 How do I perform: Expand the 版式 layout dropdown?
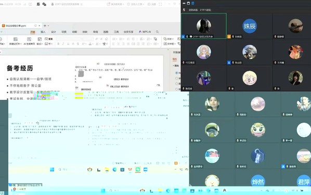(x=40, y=44)
